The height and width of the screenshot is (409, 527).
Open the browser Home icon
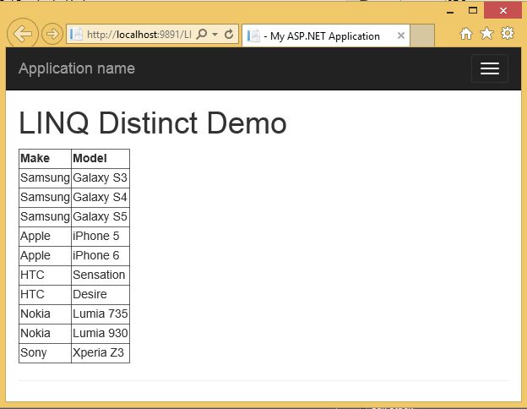pyautogui.click(x=466, y=33)
